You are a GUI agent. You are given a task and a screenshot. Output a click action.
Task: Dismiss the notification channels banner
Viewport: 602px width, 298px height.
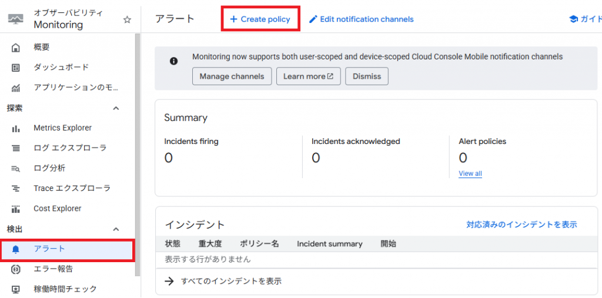click(x=367, y=76)
